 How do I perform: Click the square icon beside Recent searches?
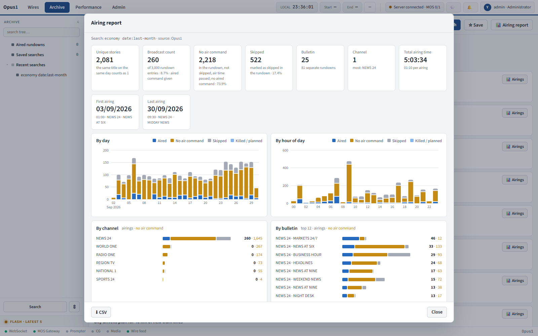(x=13, y=65)
